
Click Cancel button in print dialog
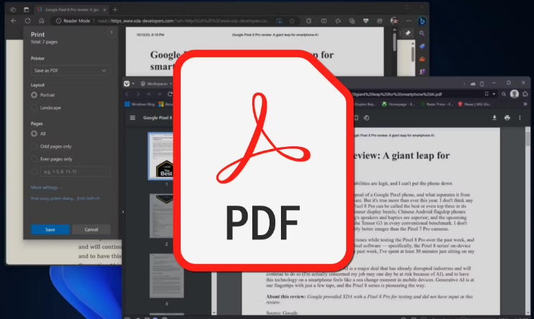91,229
